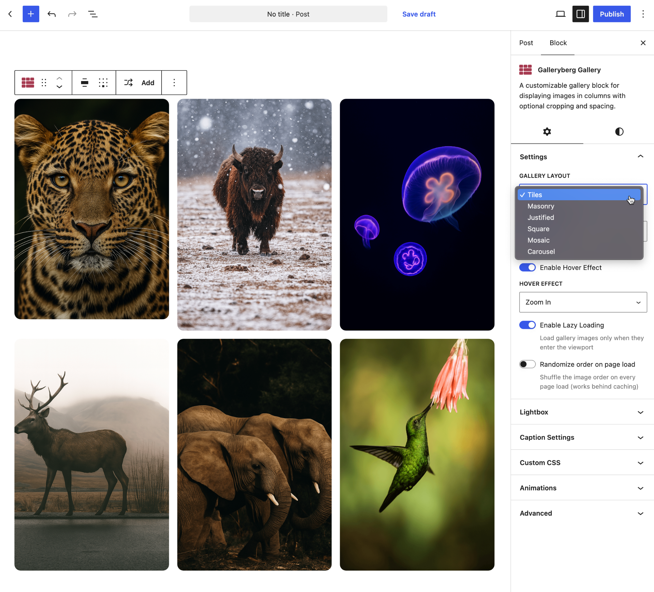Image resolution: width=654 pixels, height=592 pixels.
Task: Click the block drag handle
Action: click(44, 83)
